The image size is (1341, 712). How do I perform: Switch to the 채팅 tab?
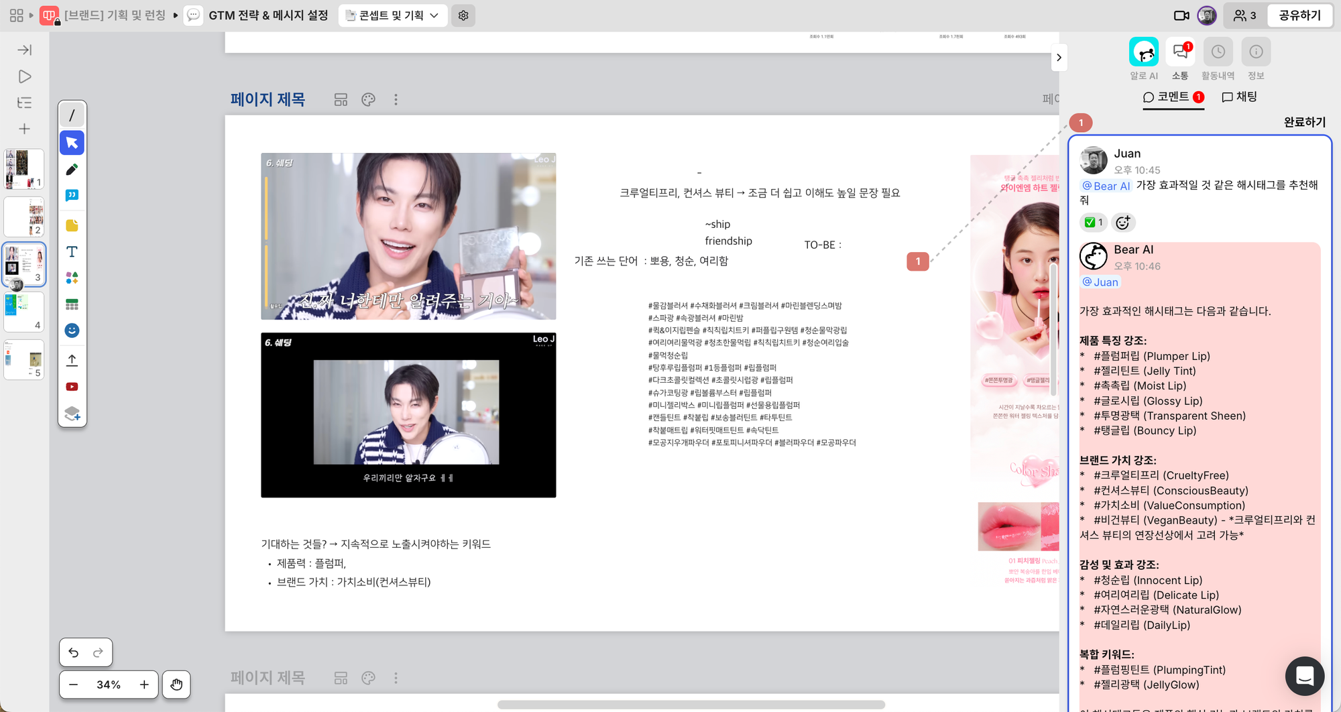click(x=1239, y=97)
